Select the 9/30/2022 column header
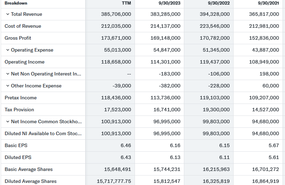Screen dimensions: 285x185 tap(219, 3)
